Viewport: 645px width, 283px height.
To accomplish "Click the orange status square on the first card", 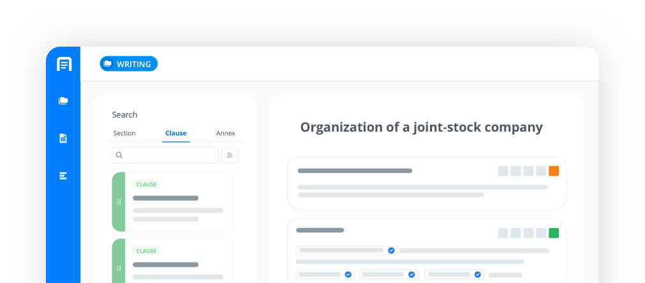I will (x=554, y=171).
